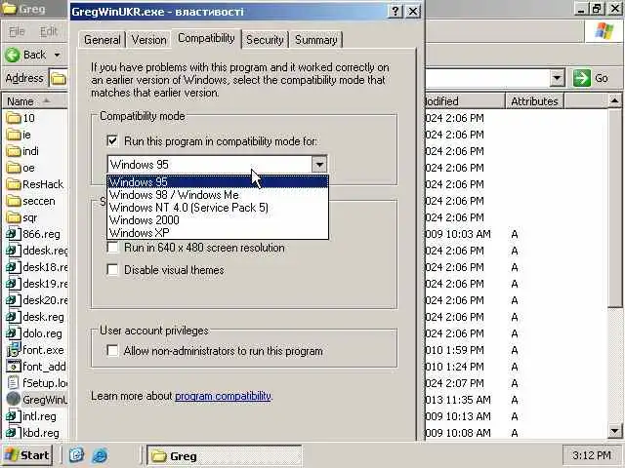Viewport: 625px width, 468px height.
Task: Select the oe folder icon
Action: pos(14,168)
